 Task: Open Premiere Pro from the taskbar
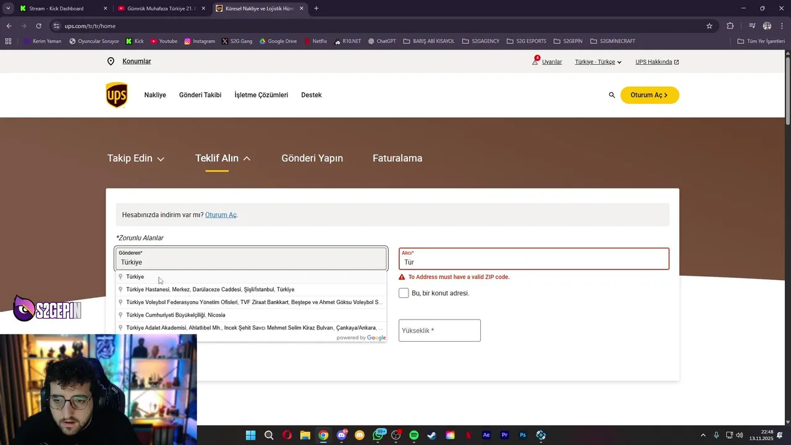(505, 435)
